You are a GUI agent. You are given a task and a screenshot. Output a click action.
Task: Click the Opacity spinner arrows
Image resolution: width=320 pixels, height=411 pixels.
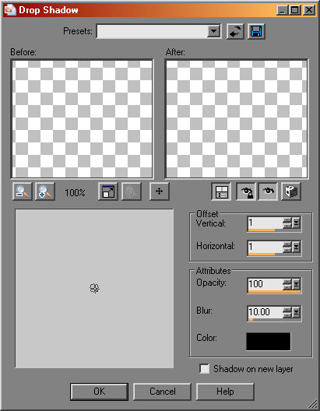point(288,284)
